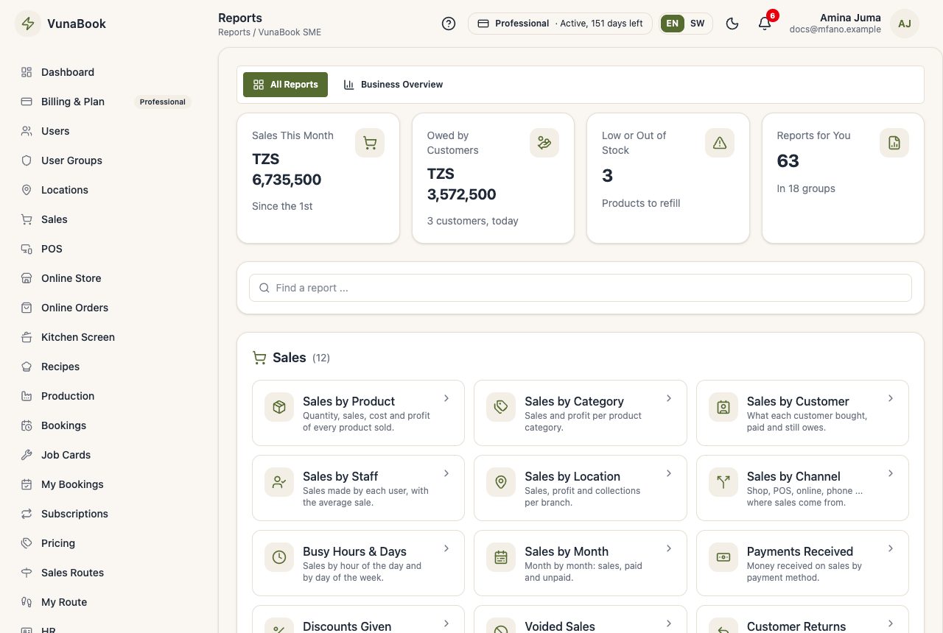
Task: Open Sales by Location chevron arrow
Action: click(x=669, y=473)
